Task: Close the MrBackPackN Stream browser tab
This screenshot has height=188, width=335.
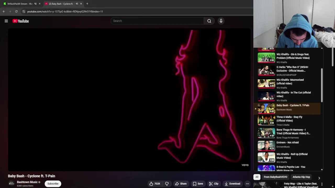Action: pos(40,4)
